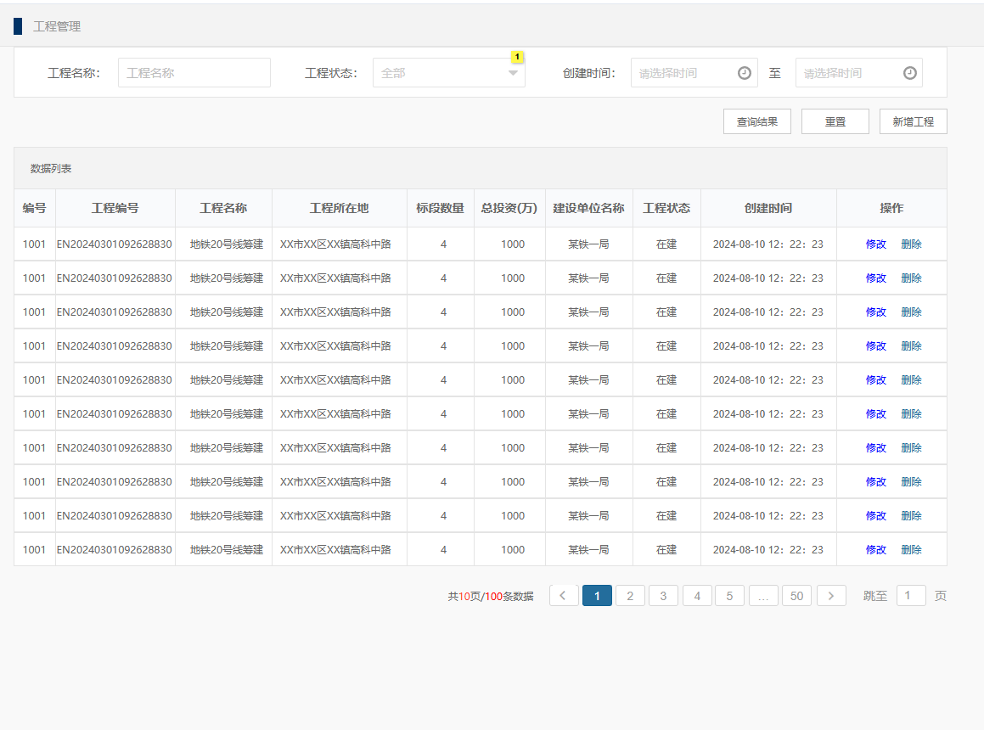Click 修改 in the last table row

click(875, 550)
